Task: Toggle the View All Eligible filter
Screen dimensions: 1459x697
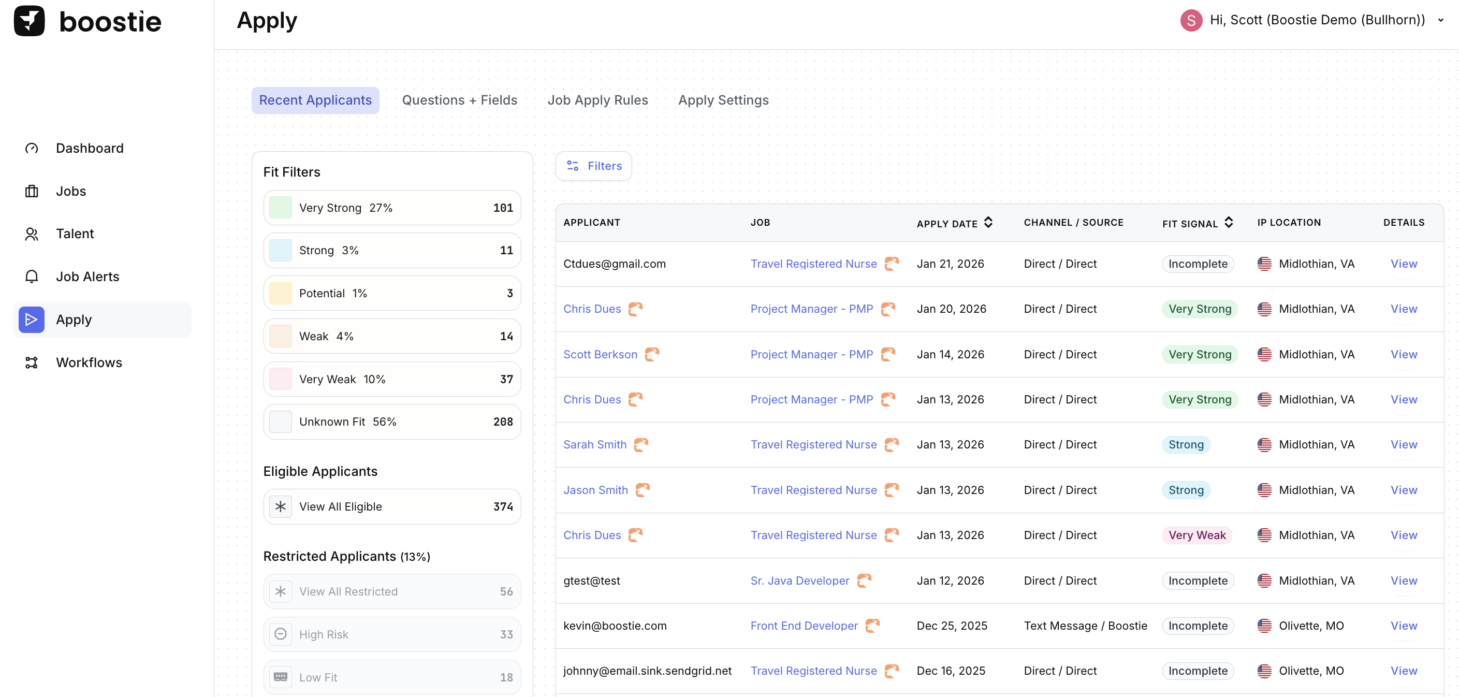Action: (x=392, y=506)
